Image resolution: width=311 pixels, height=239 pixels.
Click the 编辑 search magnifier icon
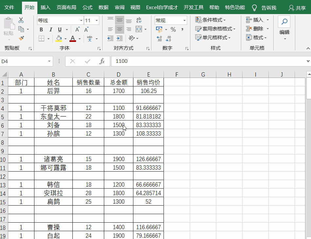[284, 22]
